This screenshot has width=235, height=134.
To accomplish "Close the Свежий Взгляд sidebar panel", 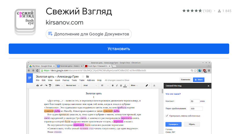I will 208,86.
